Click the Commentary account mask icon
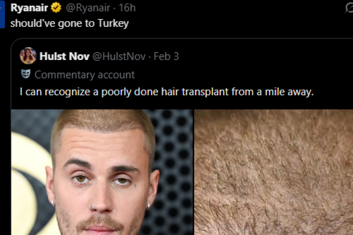 (x=26, y=75)
